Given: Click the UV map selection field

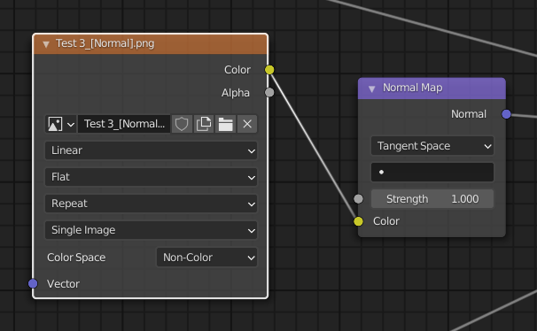Looking at the screenshot, I should pos(432,172).
